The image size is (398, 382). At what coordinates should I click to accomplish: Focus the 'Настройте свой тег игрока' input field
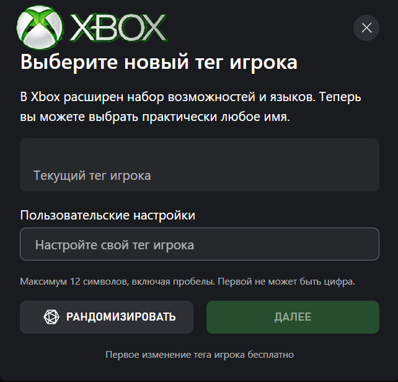tap(200, 244)
